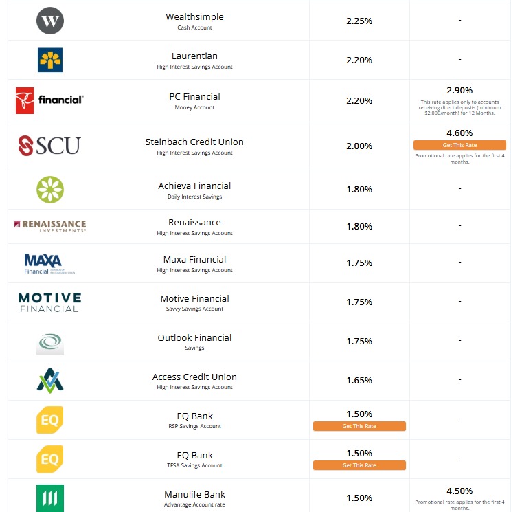Image resolution: width=511 pixels, height=512 pixels.
Task: Click the Laurentian bank logo
Action: click(x=50, y=60)
